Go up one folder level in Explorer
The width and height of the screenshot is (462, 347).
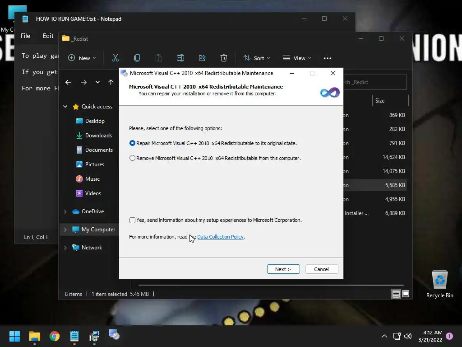(x=111, y=82)
